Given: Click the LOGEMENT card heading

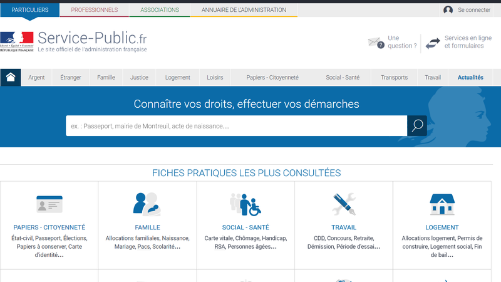Looking at the screenshot, I should (442, 227).
